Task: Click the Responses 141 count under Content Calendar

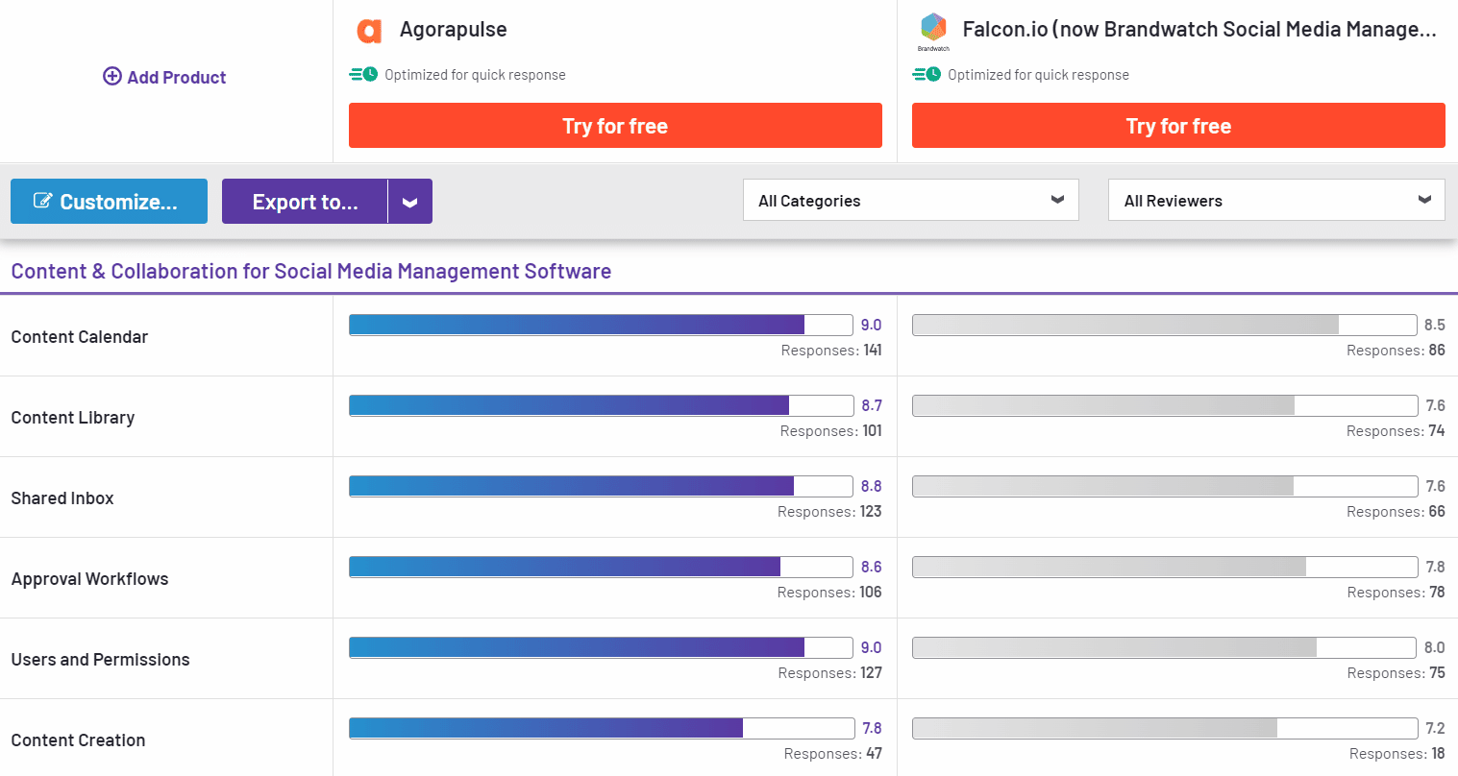Action: [832, 350]
